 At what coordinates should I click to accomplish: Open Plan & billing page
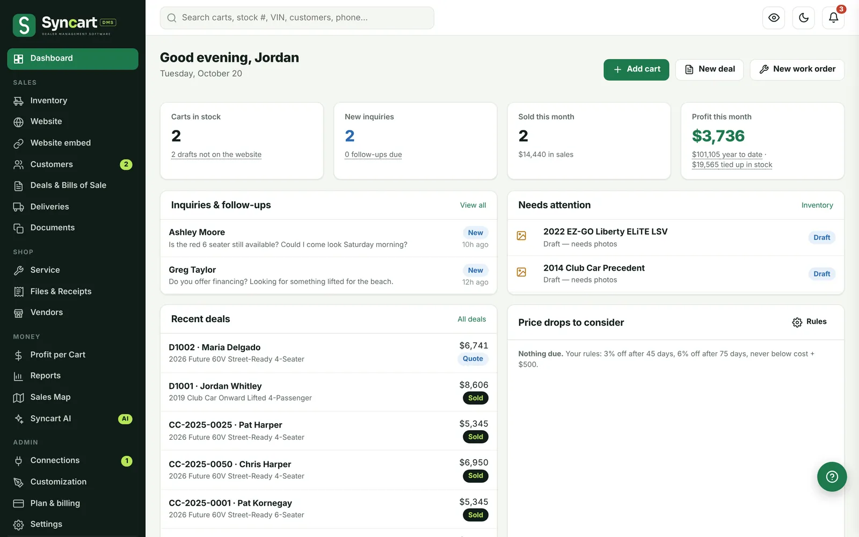(x=72, y=503)
